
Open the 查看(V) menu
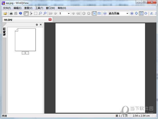tap(28, 8)
